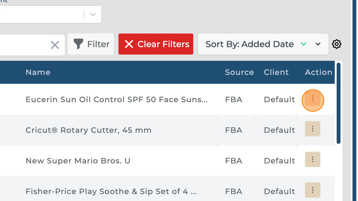The width and height of the screenshot is (358, 201).
Task: Click the Filter funnel button
Action: pyautogui.click(x=91, y=44)
